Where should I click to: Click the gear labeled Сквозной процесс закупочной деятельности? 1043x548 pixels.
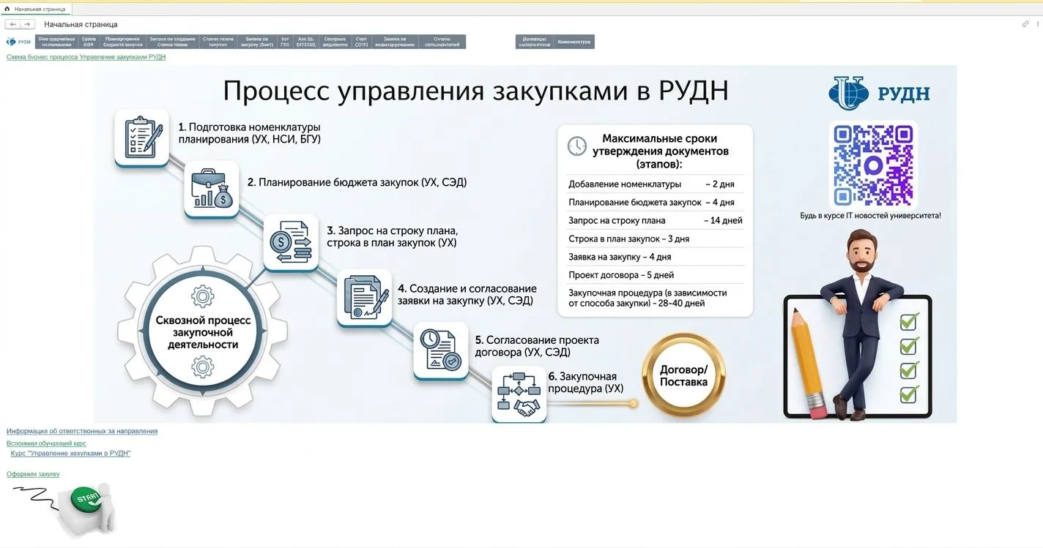[203, 331]
